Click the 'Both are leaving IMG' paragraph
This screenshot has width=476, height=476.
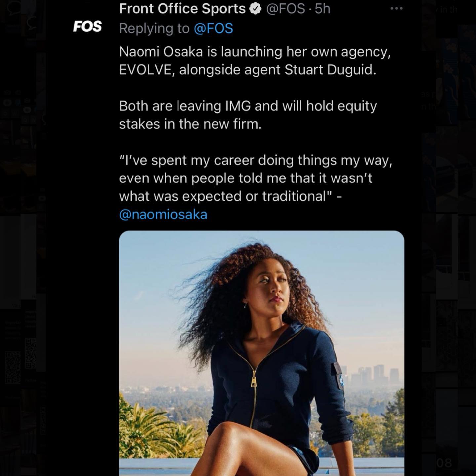[248, 115]
